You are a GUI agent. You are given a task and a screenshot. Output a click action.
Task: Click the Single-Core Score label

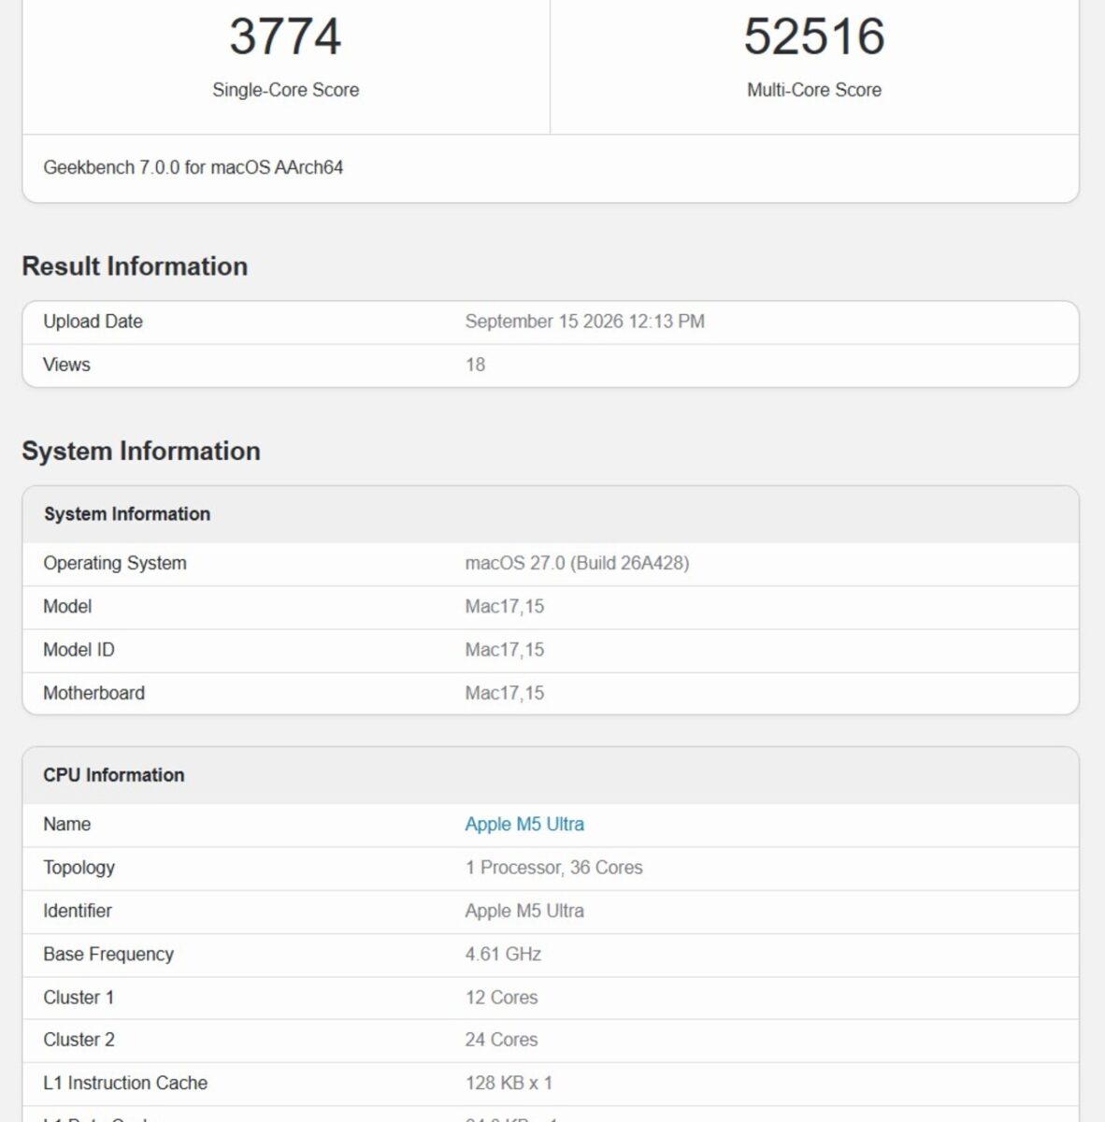285,90
